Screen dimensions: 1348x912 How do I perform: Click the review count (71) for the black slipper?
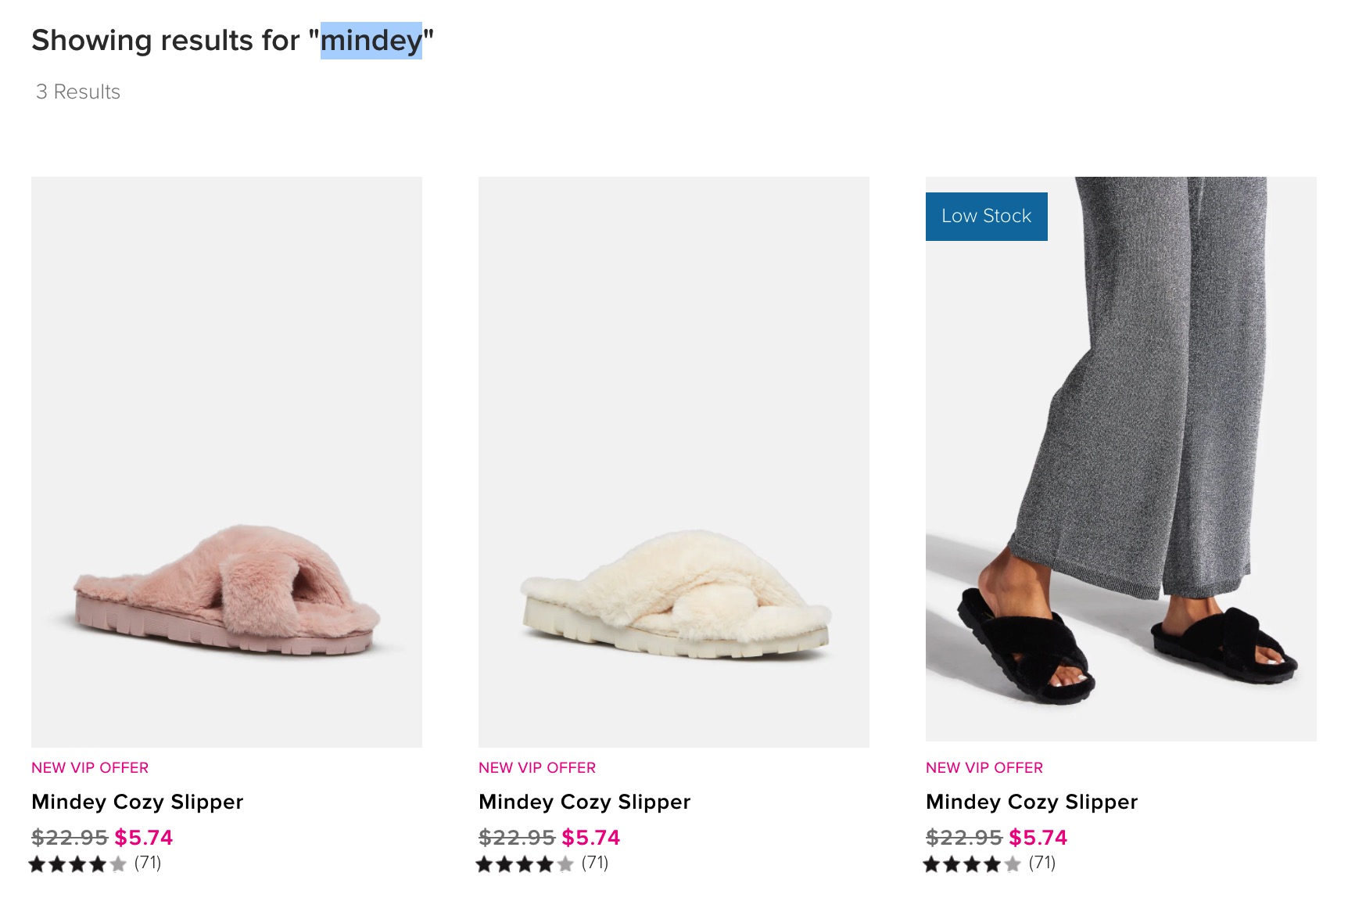[x=1042, y=863]
